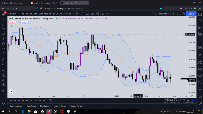Publish the chart idea
This screenshot has width=203, height=114.
click(191, 14)
